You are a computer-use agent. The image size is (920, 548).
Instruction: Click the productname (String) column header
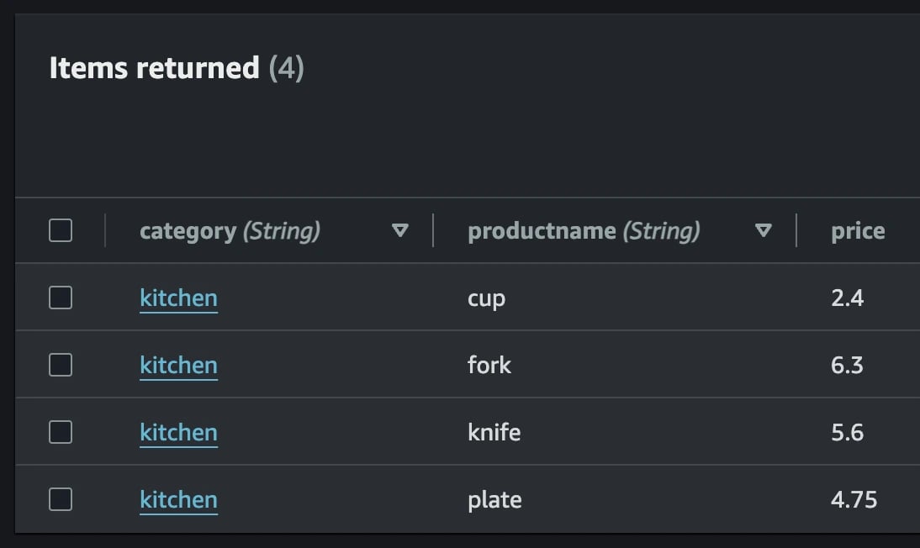583,230
